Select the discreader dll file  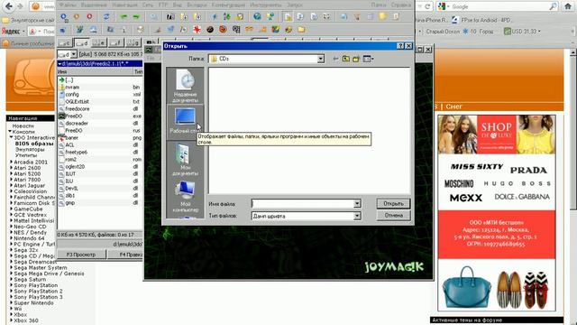(99, 124)
